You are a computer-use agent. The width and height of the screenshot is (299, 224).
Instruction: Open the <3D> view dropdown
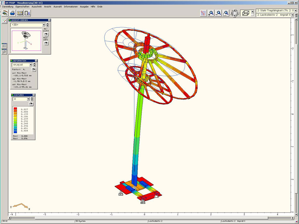[x=44, y=25]
